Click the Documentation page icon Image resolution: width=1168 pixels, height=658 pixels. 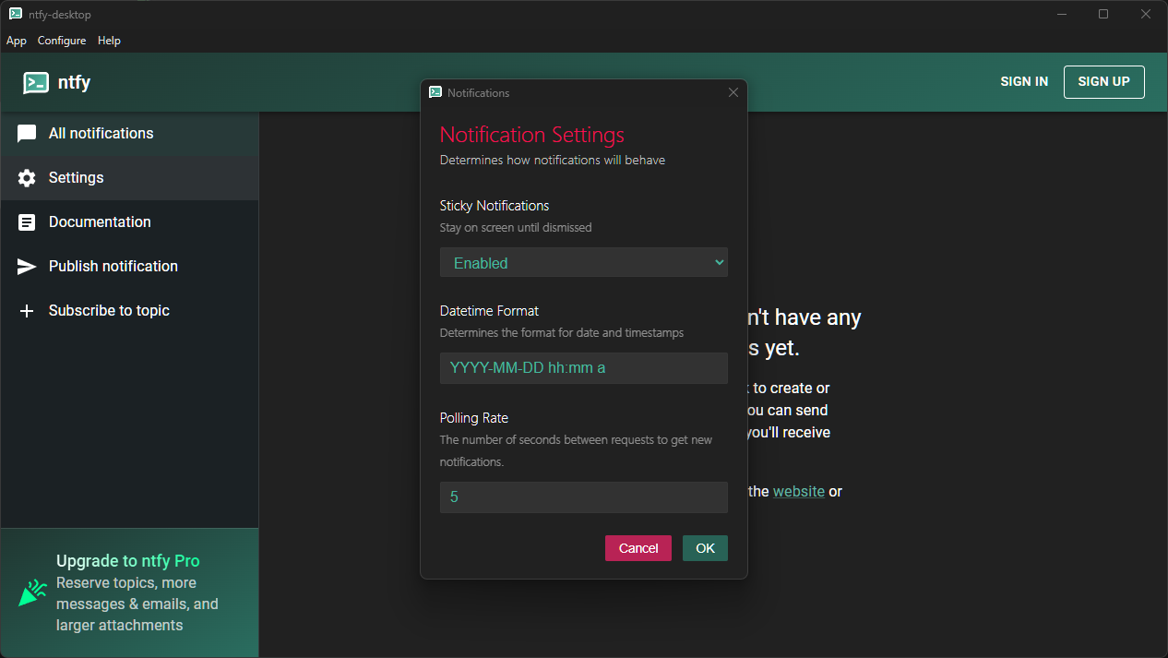[x=27, y=222]
